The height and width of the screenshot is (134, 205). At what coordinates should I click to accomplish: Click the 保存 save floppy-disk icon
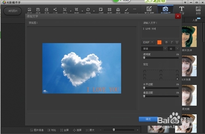pos(38,10)
